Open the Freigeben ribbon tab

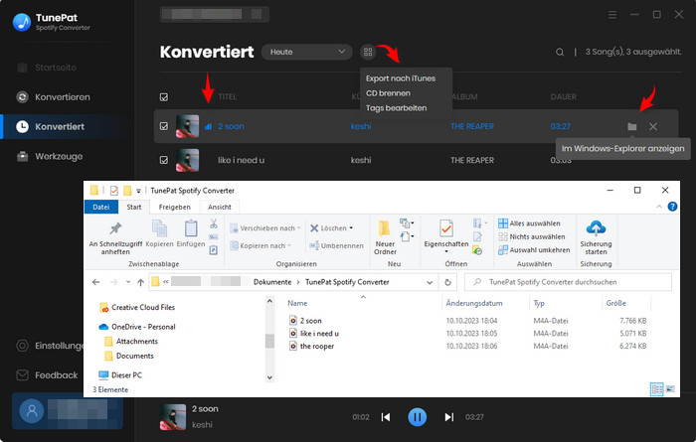point(174,207)
